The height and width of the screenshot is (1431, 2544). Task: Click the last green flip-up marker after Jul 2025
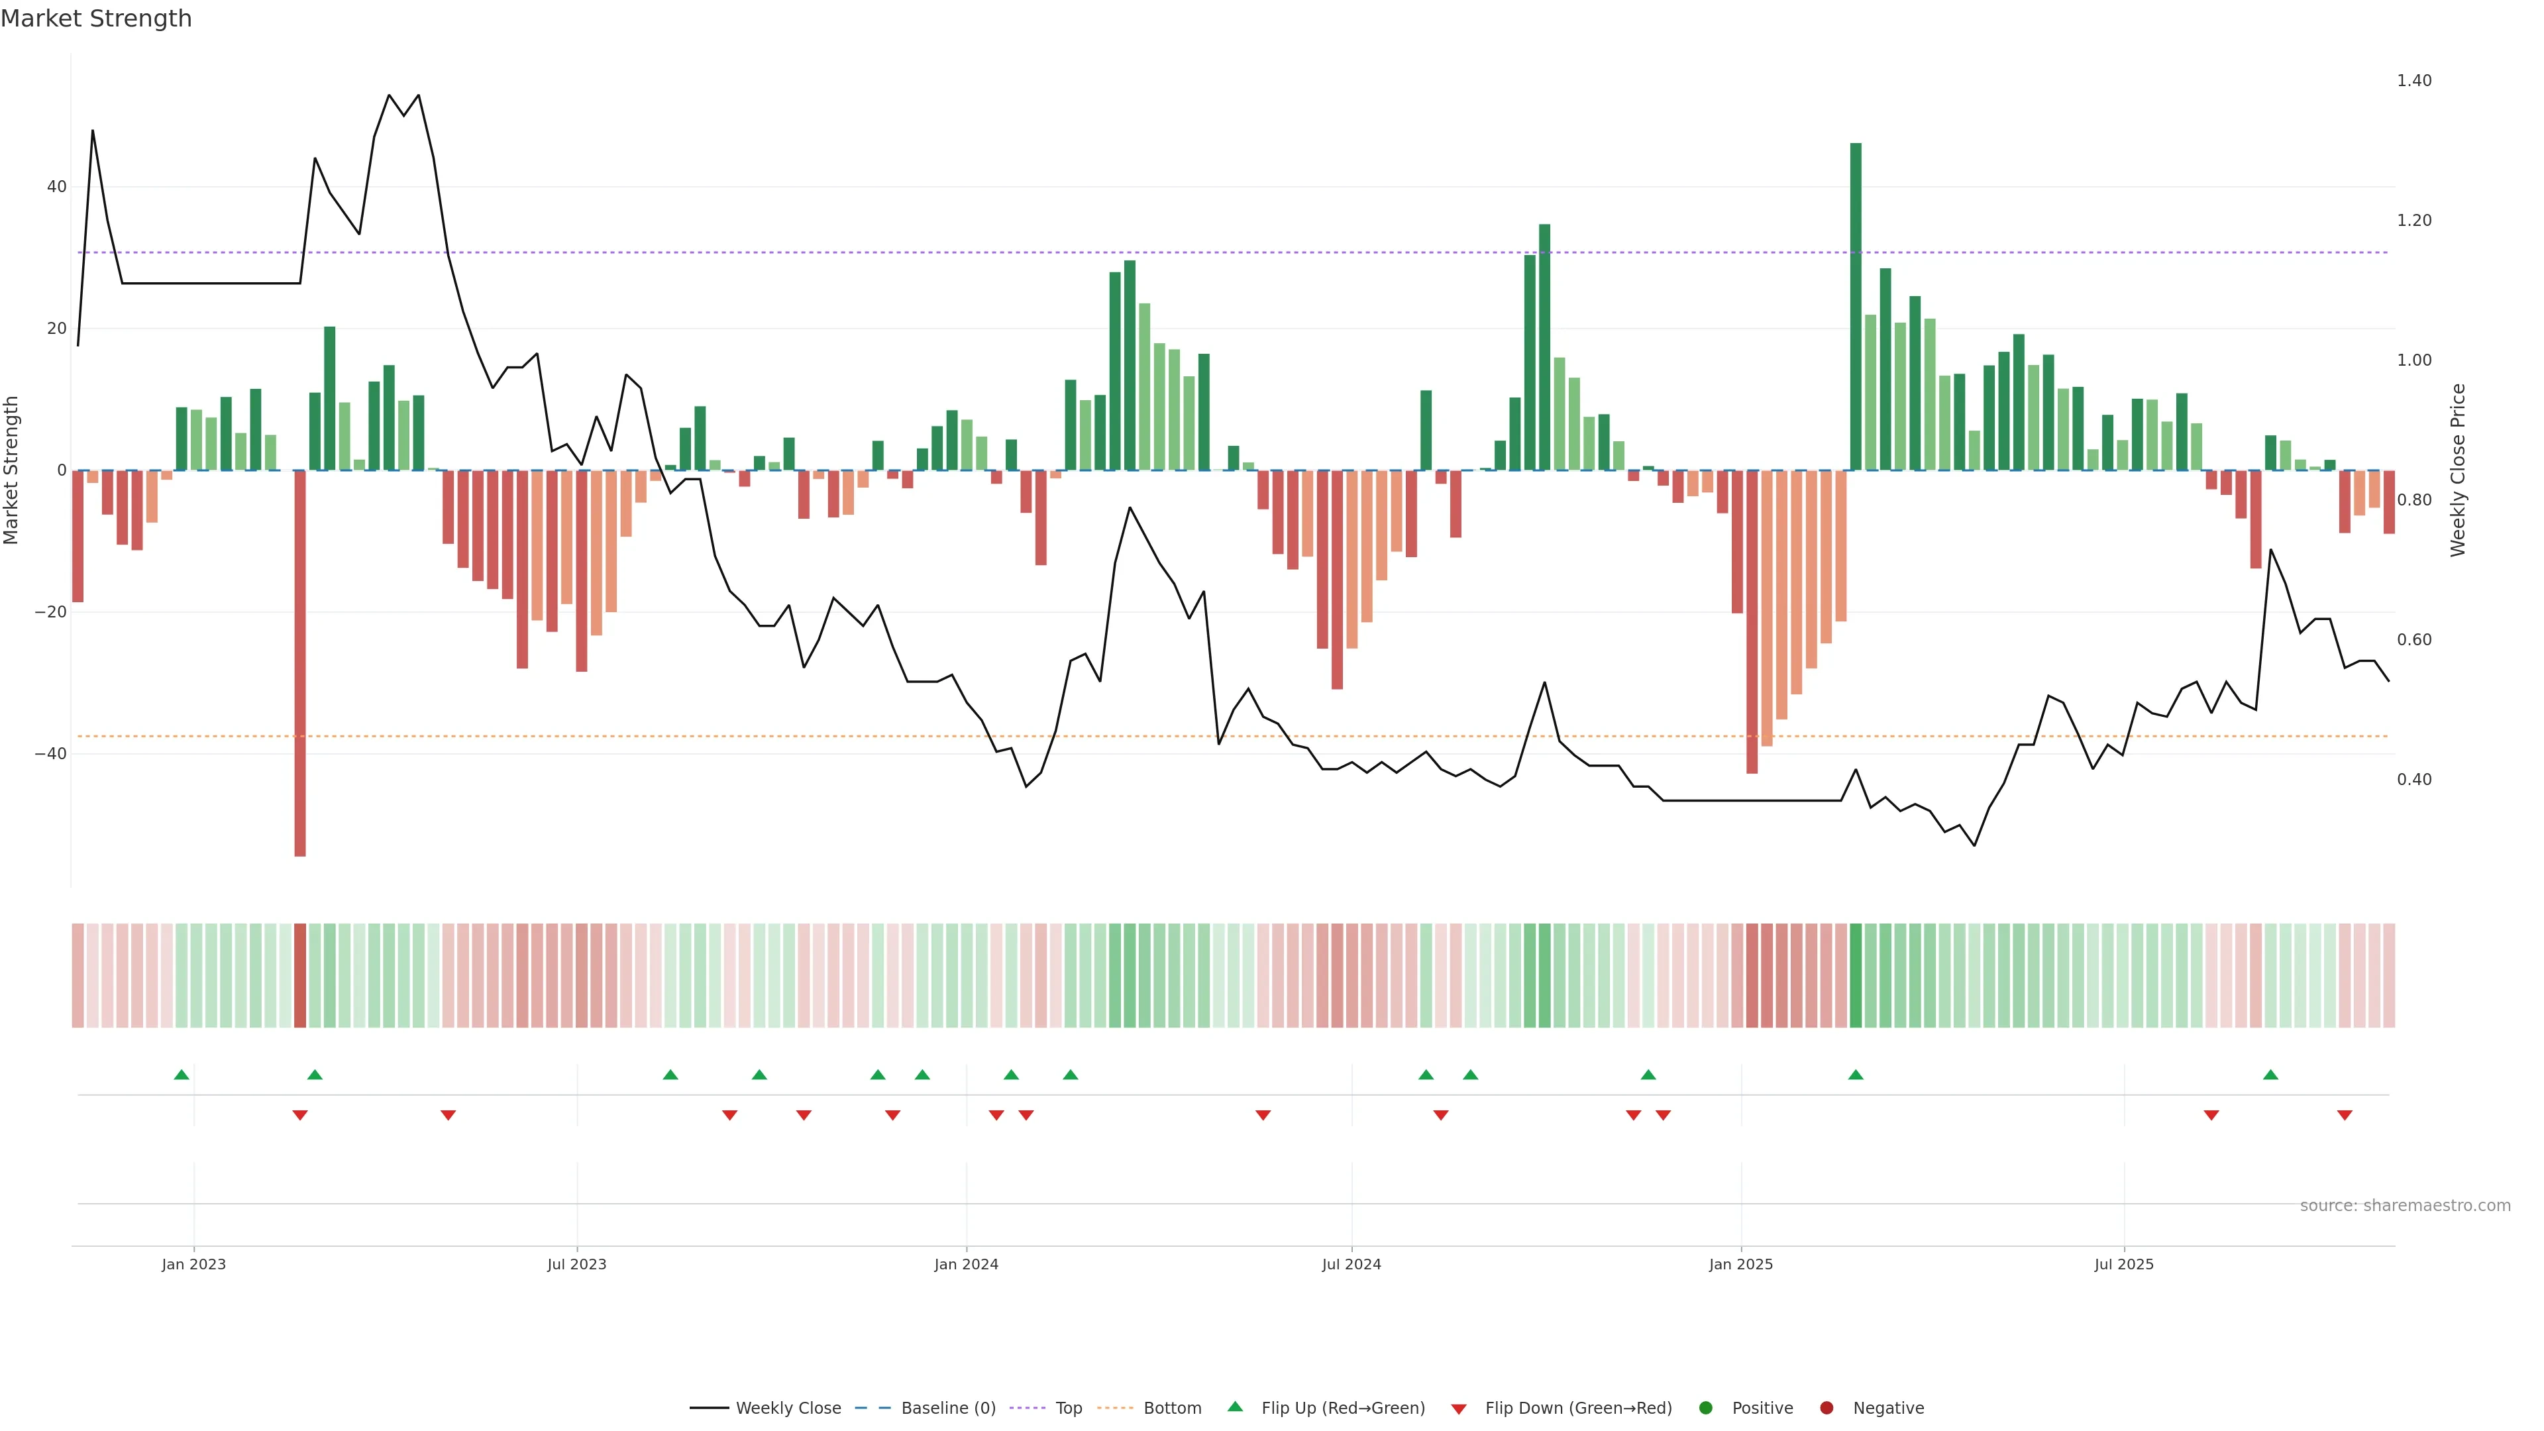click(2270, 1075)
